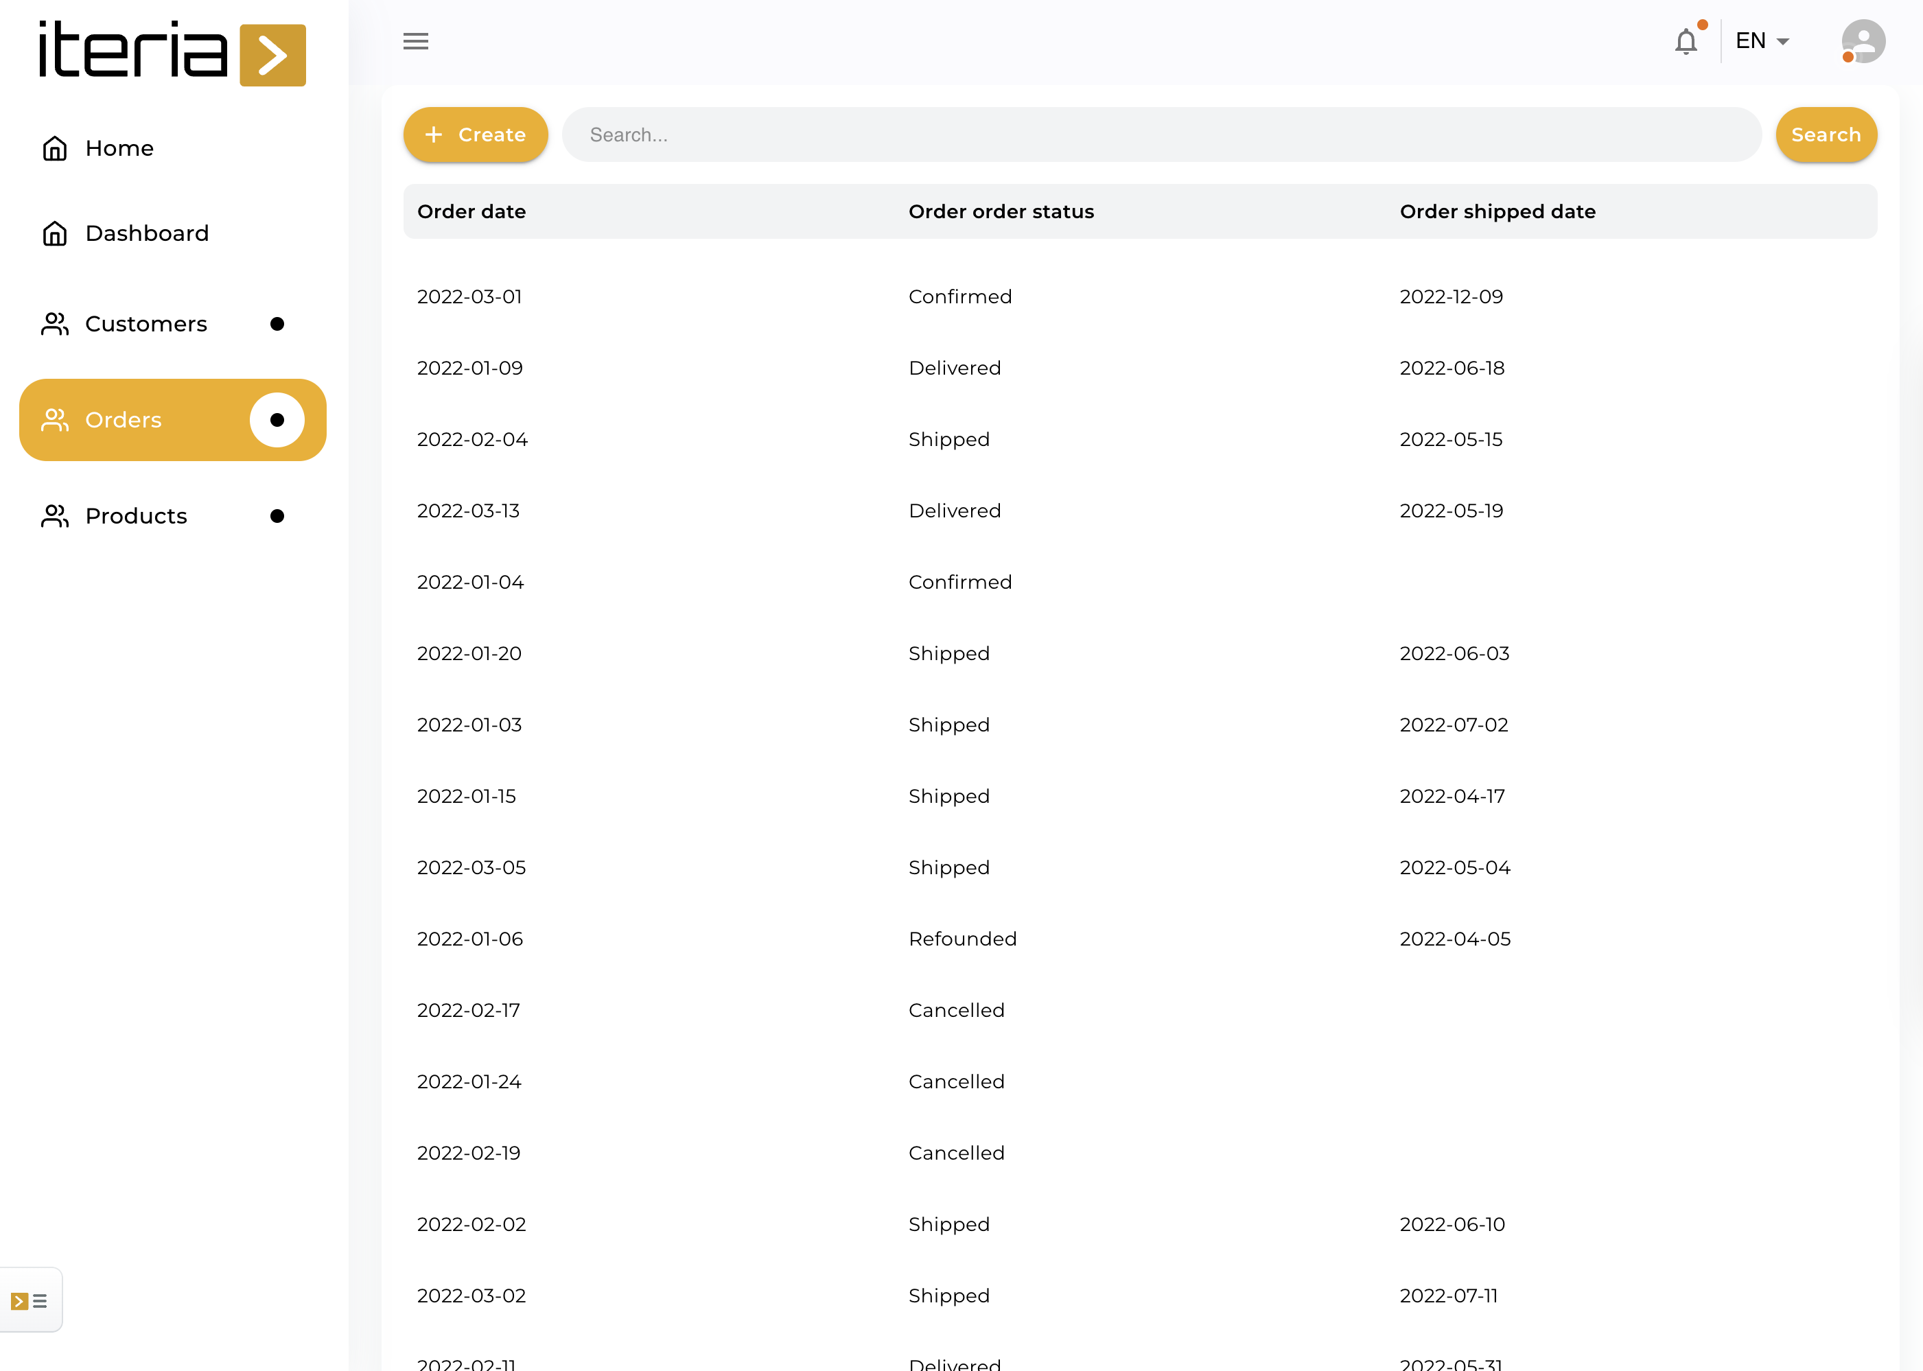The image size is (1923, 1371).
Task: Open the user profile avatar
Action: [x=1863, y=41]
